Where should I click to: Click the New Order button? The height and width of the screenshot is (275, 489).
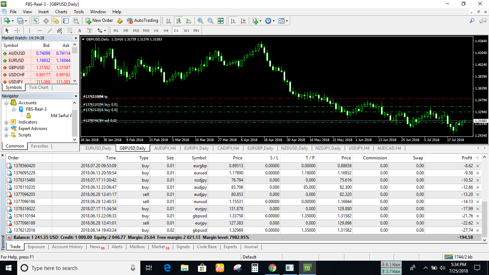click(99, 20)
